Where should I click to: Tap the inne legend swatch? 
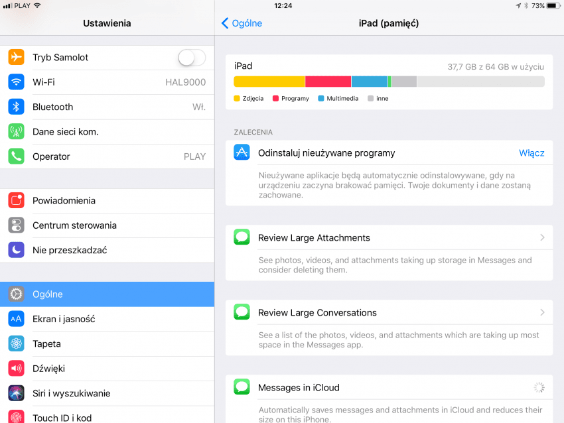370,99
